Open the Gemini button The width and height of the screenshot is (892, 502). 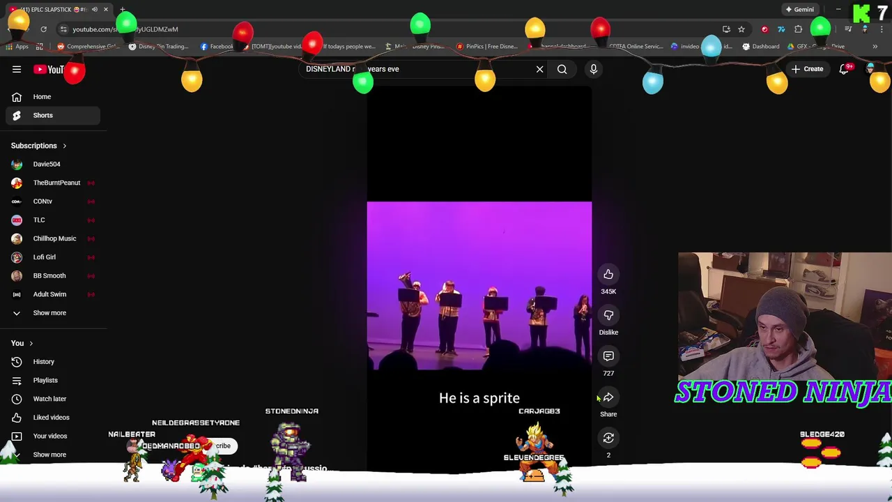click(799, 10)
